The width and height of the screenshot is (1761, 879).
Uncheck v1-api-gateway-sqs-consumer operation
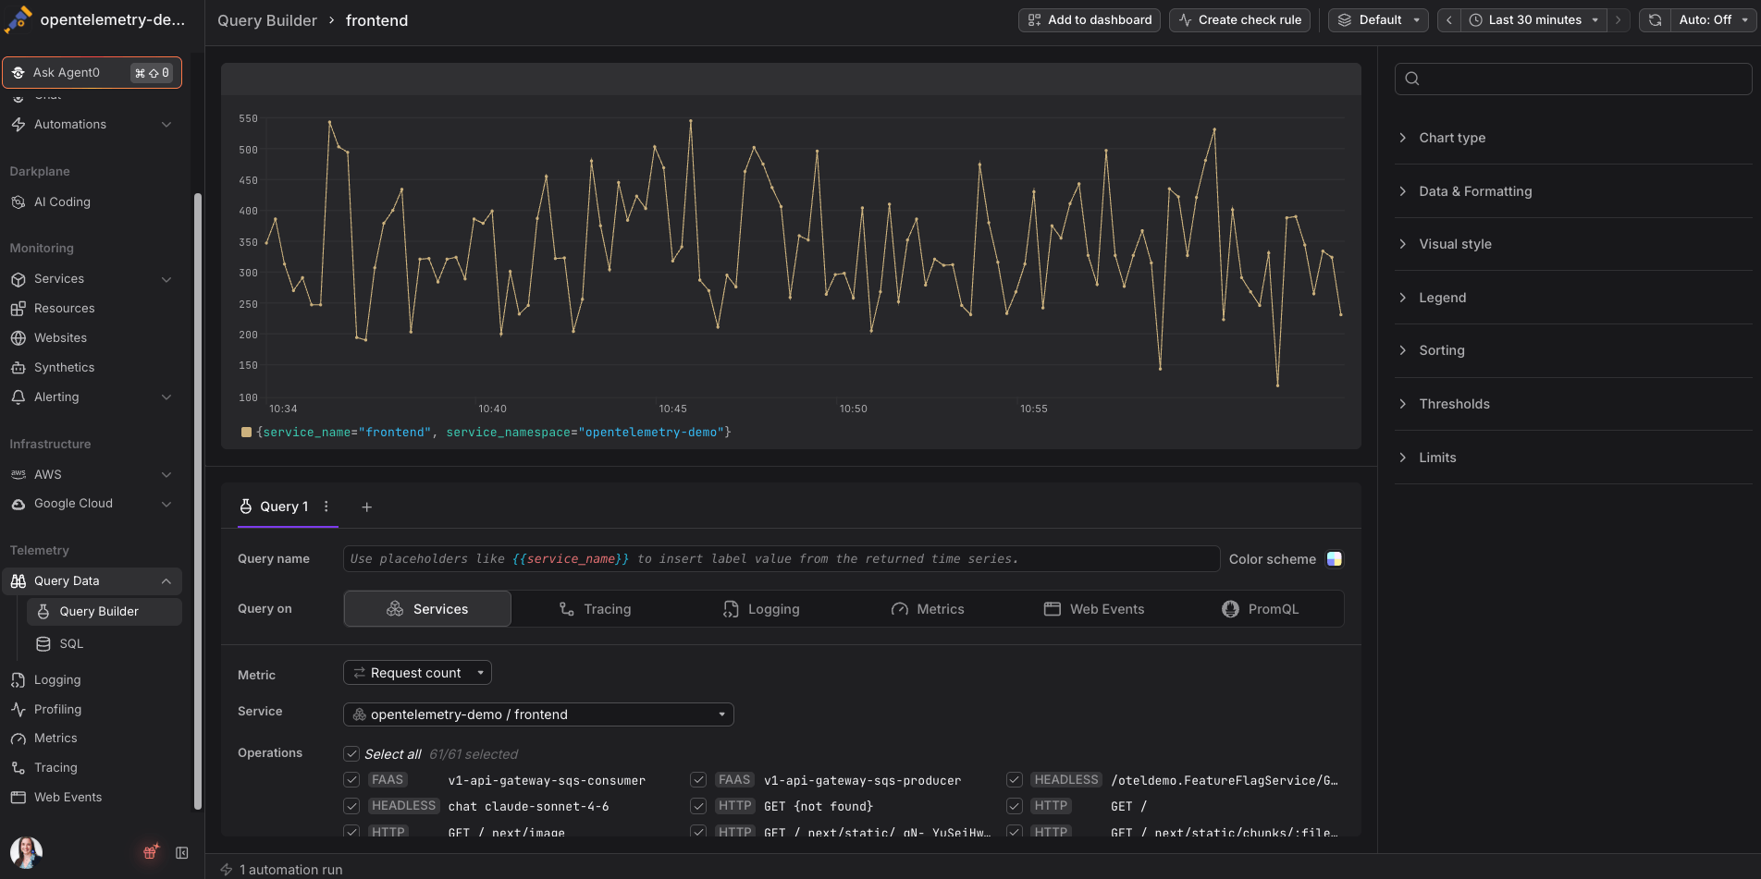351,780
